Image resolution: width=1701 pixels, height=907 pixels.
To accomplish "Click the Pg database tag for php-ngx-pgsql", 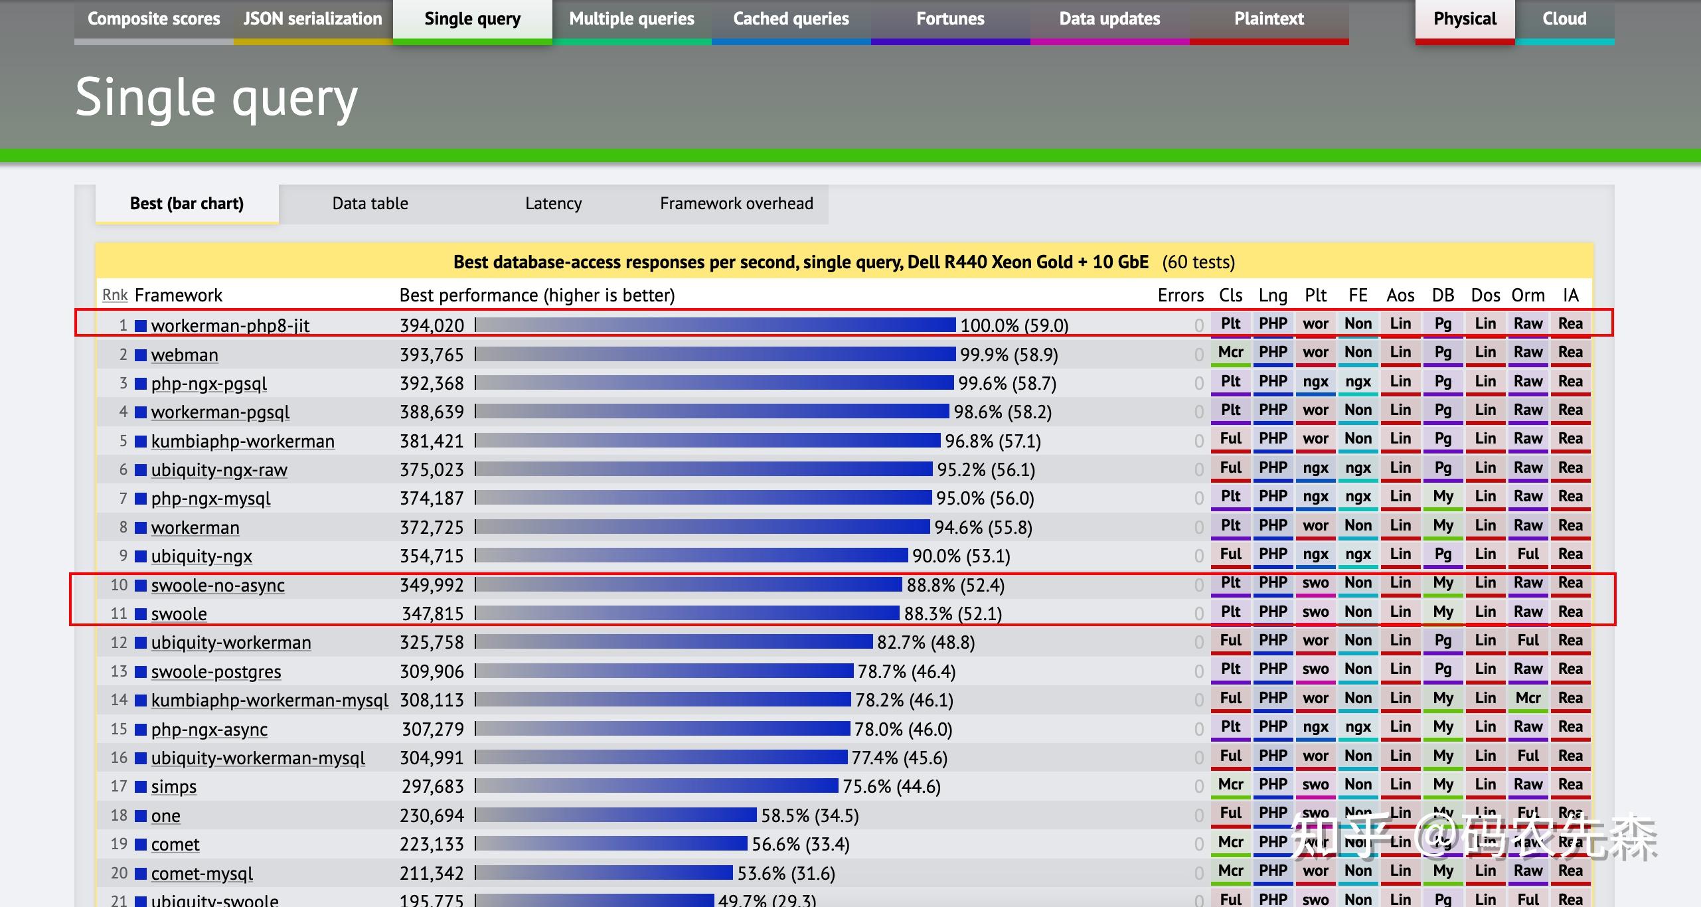I will tap(1443, 381).
